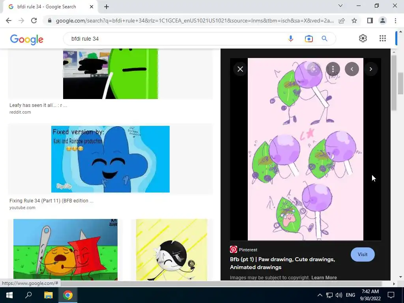Open the clock showing 7:42 AM

pyautogui.click(x=370, y=295)
